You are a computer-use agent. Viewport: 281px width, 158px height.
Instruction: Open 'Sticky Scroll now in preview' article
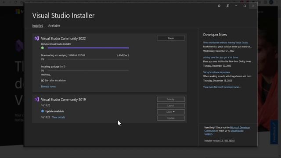tap(216, 72)
